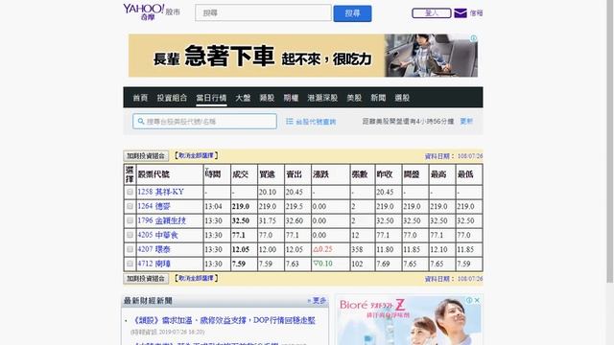614x345 pixels.
Task: Go to the 美股 nav item
Action: 354,98
